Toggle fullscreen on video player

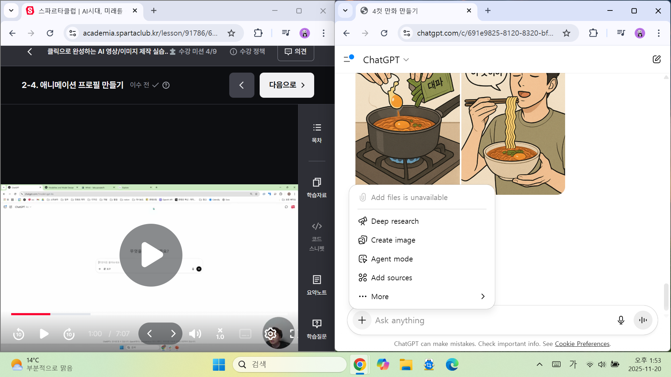[x=293, y=334]
